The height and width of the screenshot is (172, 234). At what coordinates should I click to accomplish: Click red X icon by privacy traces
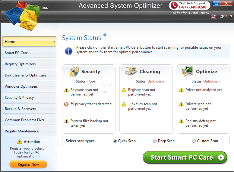(66, 104)
